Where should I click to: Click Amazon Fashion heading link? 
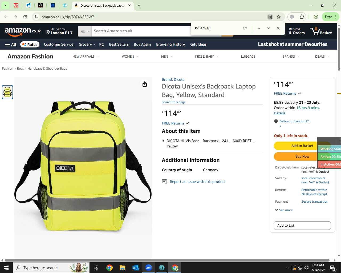[30, 57]
